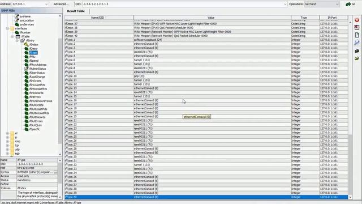Collapse the ifTable tree node
The image size is (362, 204).
pos(12,36)
